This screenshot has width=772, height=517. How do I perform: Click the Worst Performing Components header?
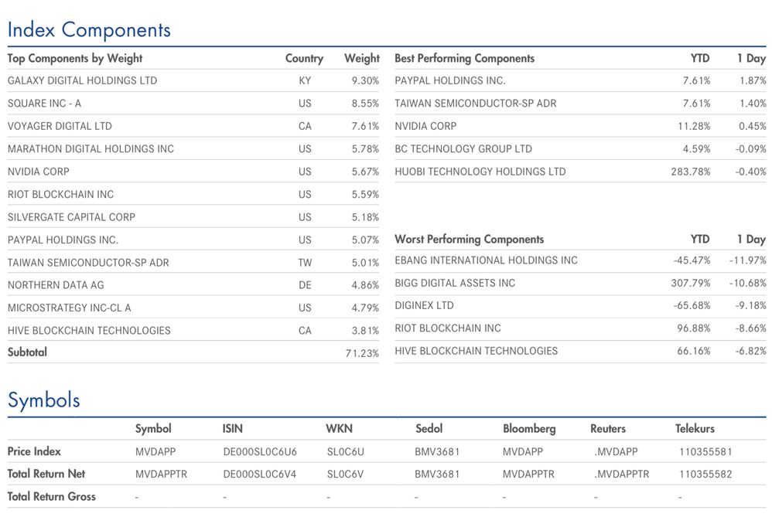pos(469,240)
